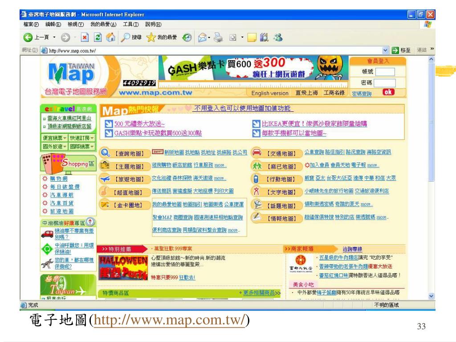456x342 pixels.
Task: Open the 檢視 View menu
Action: click(76, 24)
